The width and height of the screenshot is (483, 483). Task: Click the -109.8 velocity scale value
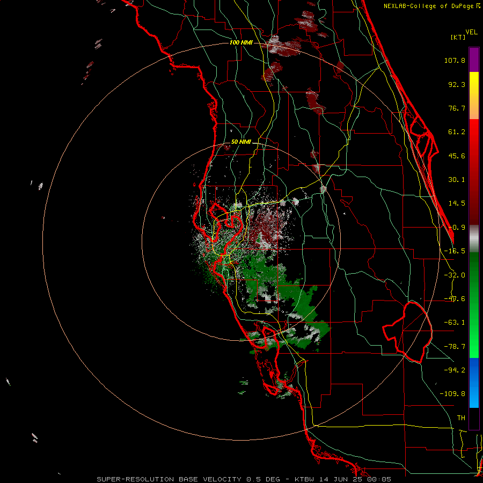452,394
